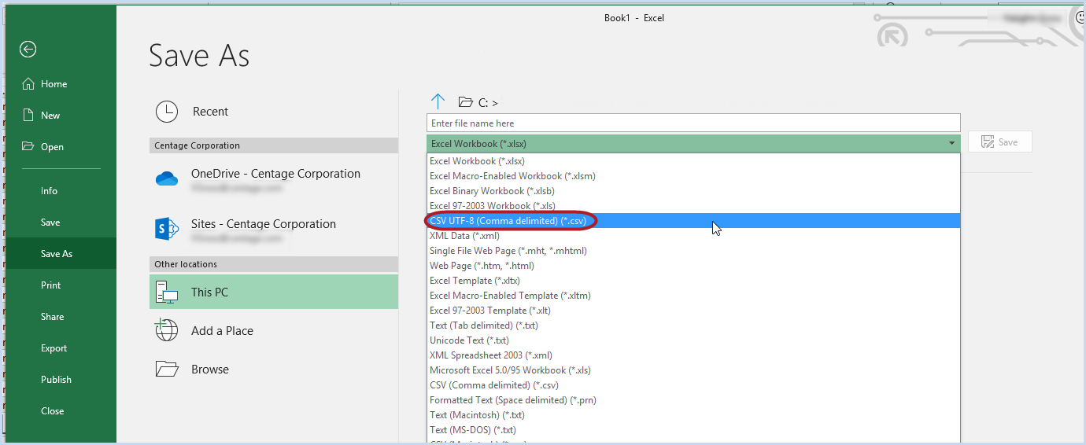The image size is (1086, 445).
Task: Select OneDrive - Centage Corporation
Action: [274, 179]
